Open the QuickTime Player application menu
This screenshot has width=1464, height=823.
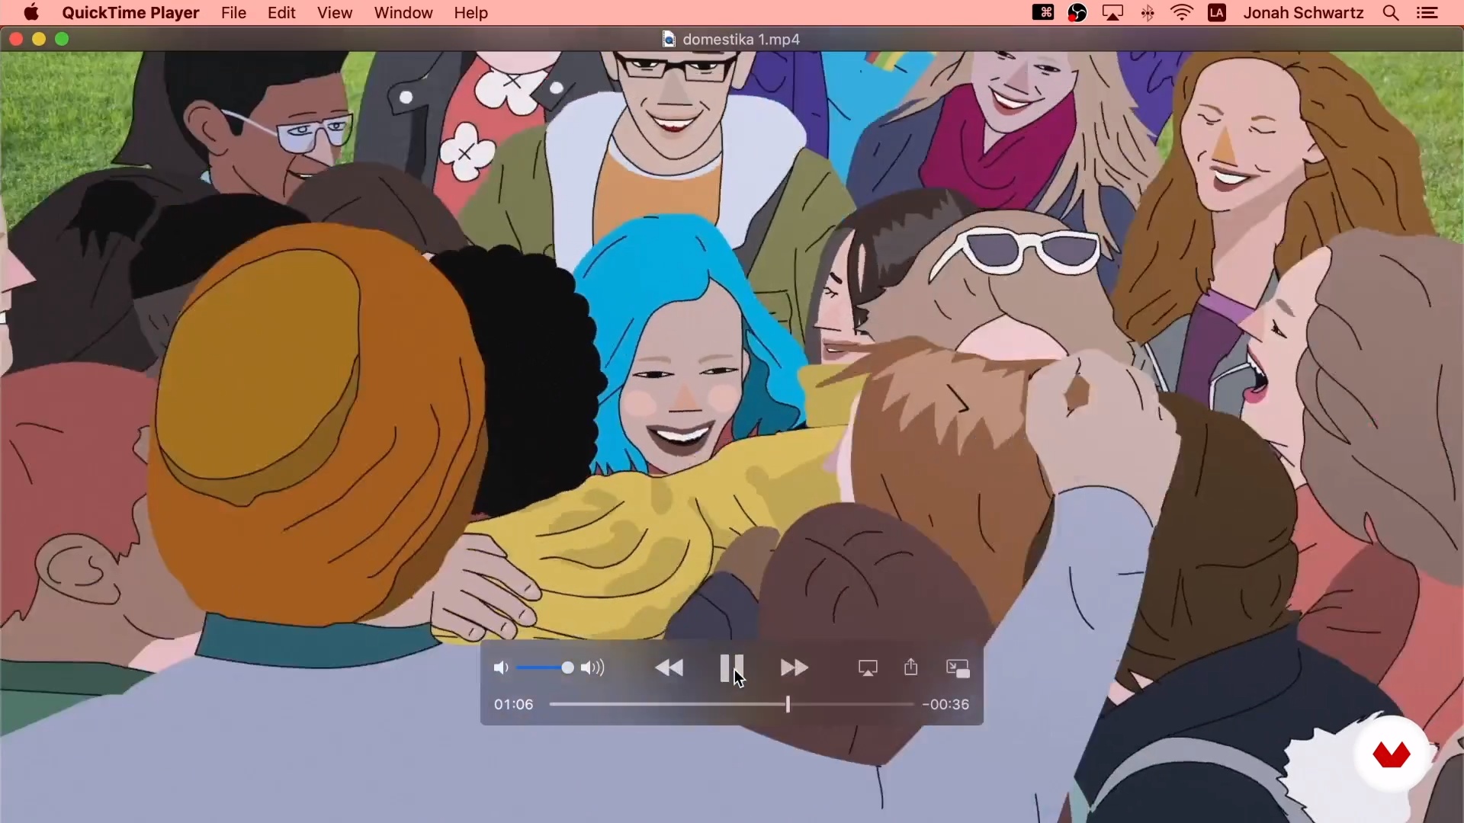[x=130, y=13]
